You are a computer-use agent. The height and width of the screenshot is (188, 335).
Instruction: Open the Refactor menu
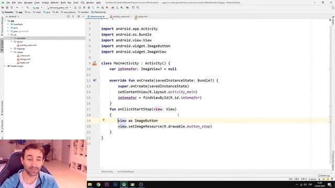[x=54, y=3]
